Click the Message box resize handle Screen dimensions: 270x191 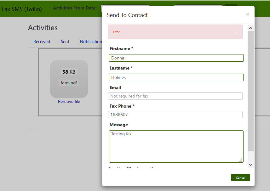coord(241,160)
